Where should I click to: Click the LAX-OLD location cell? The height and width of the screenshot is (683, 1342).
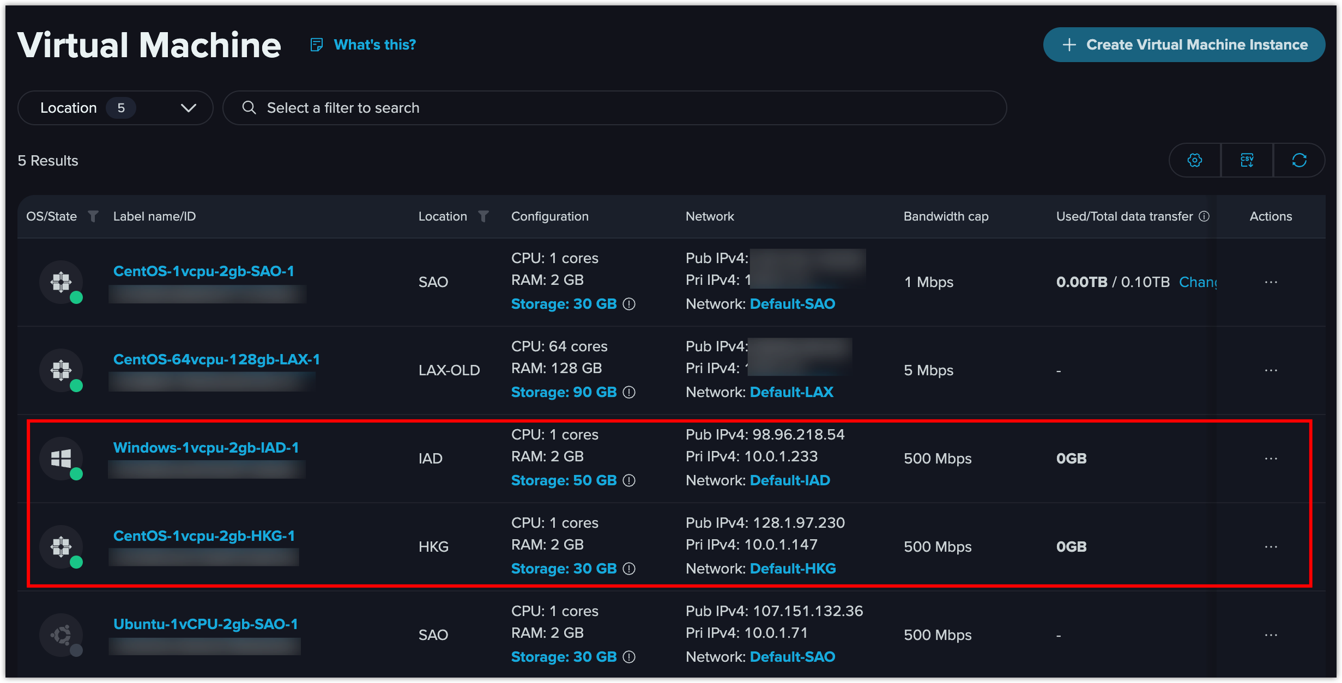(449, 370)
